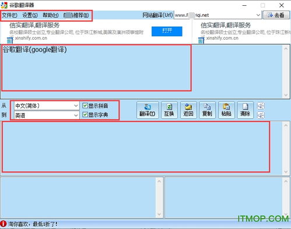Play translation with lower speaker icon
291x229 pixels.
pos(261,115)
